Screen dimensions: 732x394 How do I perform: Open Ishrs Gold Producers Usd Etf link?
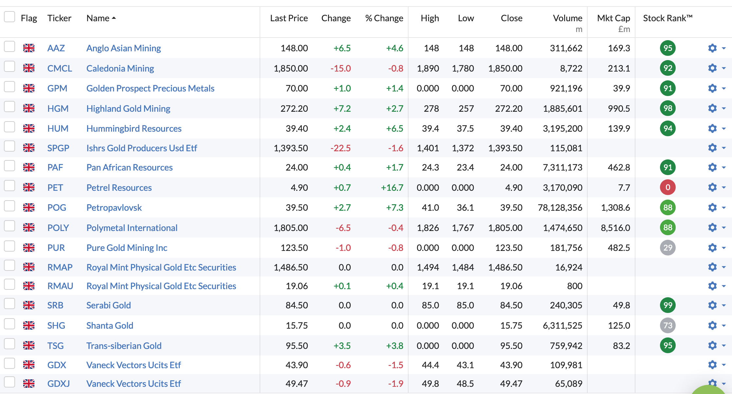point(142,148)
